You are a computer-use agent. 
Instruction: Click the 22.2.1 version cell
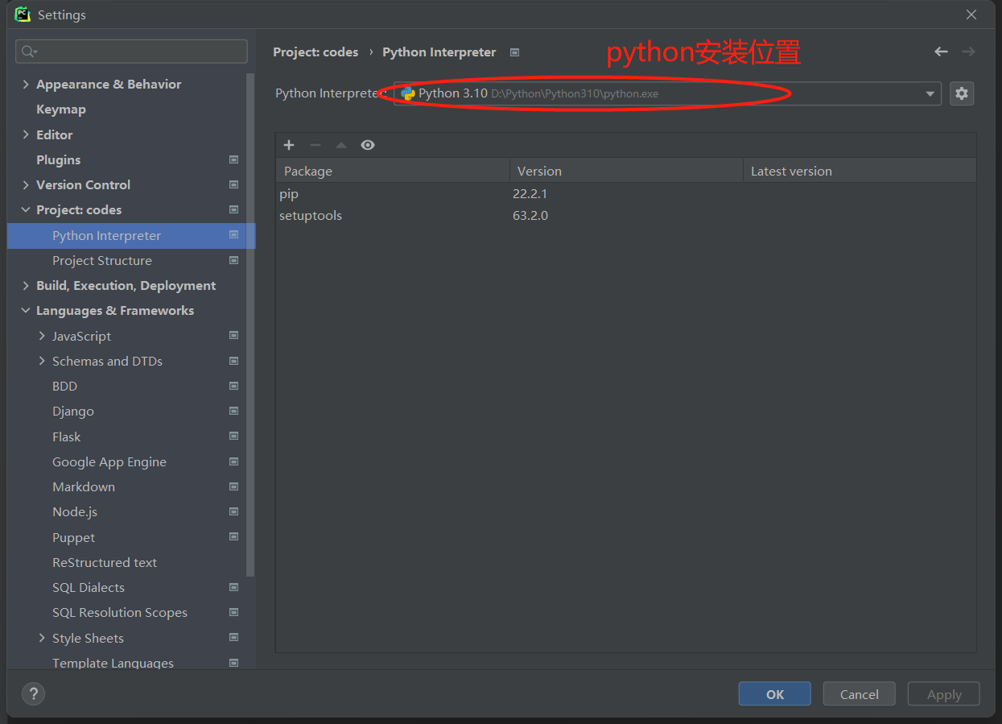click(x=530, y=193)
